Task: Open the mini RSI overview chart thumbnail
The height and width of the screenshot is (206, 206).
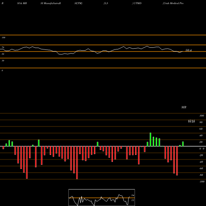Action: click(x=102, y=197)
